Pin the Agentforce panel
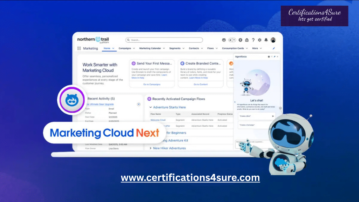The image size is (359, 202). pyautogui.click(x=275, y=56)
